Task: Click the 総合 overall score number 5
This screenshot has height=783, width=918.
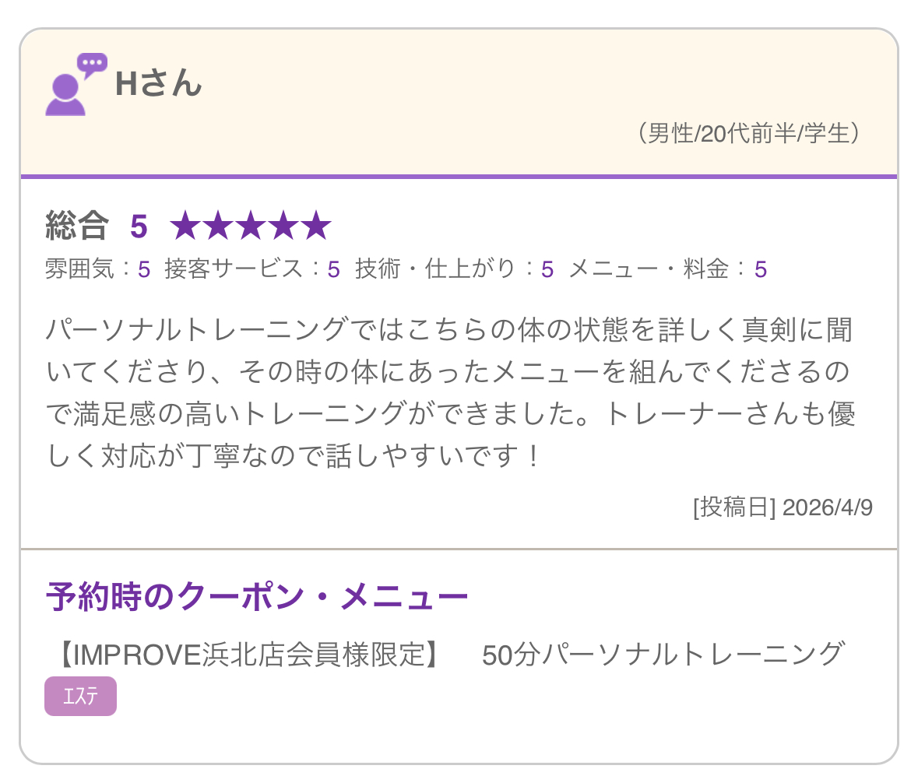Action: (x=139, y=226)
